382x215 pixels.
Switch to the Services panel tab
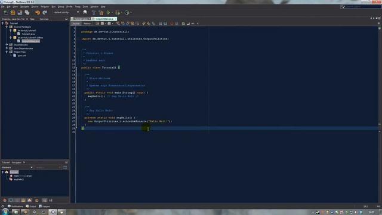(44, 19)
